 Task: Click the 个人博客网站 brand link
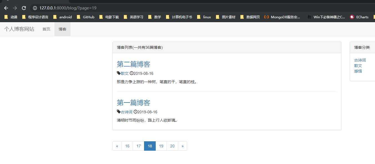19,29
